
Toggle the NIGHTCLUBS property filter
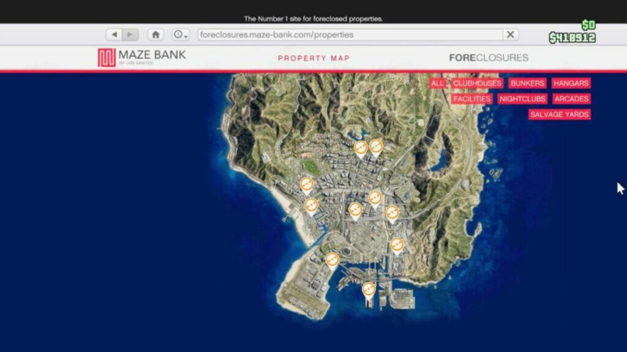522,98
